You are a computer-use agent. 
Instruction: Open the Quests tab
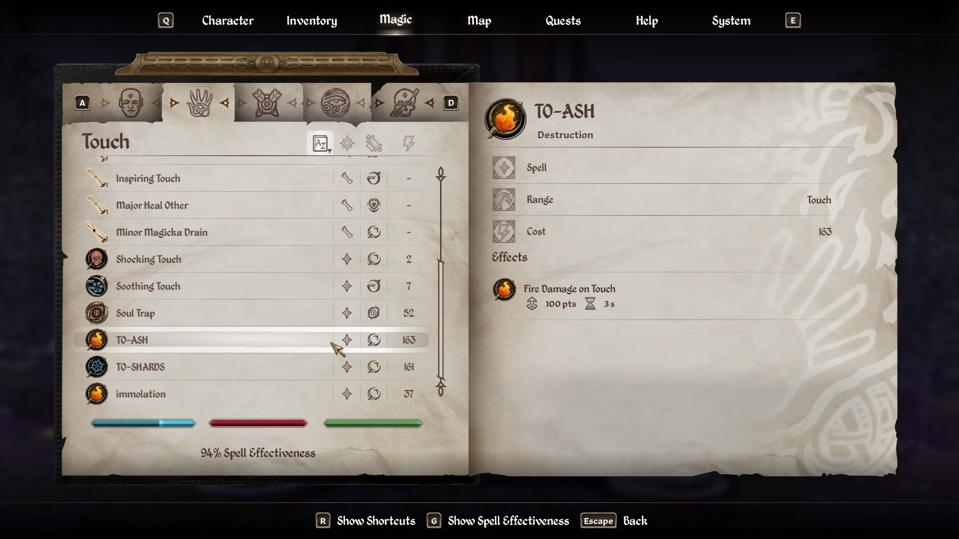coord(563,20)
